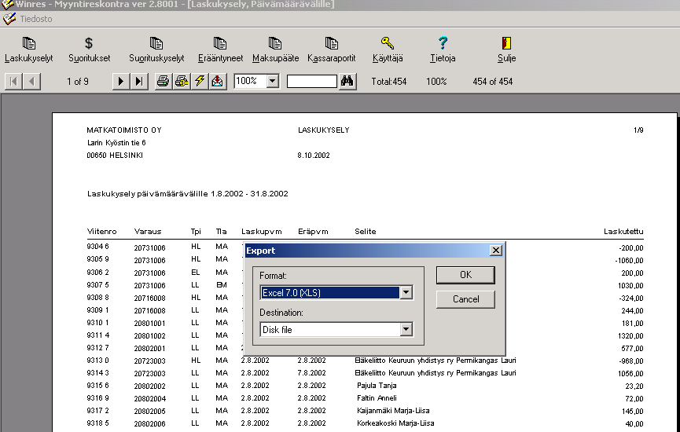Expand the Destination dropdown arrow
This screenshot has width=680, height=432.
click(406, 330)
